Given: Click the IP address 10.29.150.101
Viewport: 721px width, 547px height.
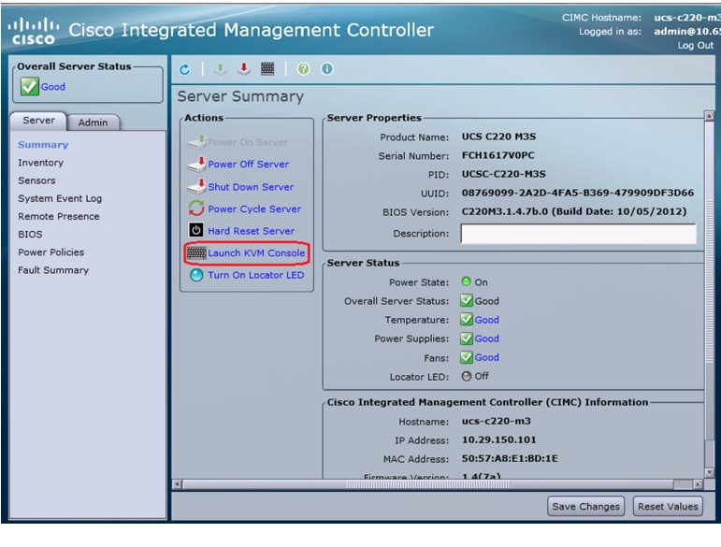Looking at the screenshot, I should [x=499, y=439].
